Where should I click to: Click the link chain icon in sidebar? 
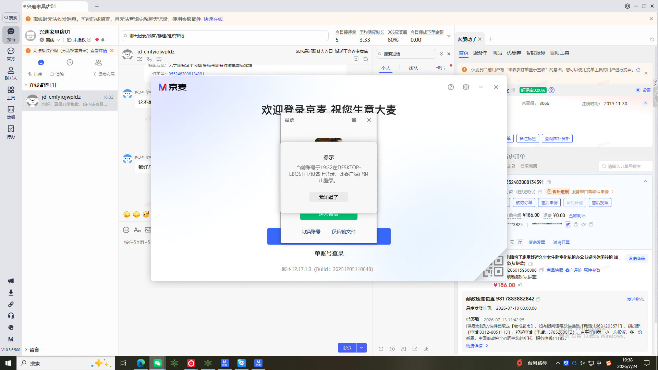[x=11, y=304]
